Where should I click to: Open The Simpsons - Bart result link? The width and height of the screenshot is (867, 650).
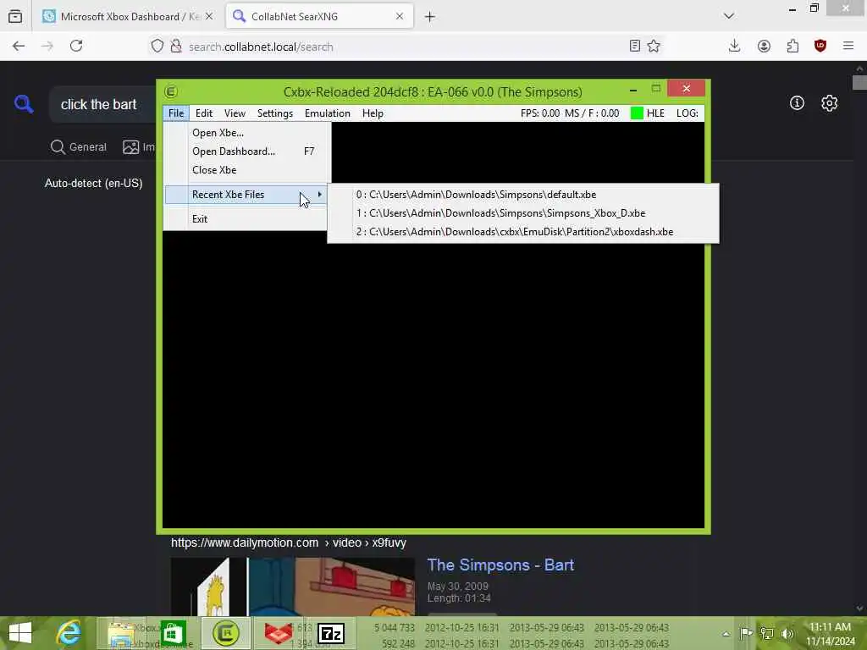[x=500, y=565]
